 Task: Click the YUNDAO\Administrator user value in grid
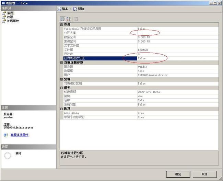pos(153,75)
